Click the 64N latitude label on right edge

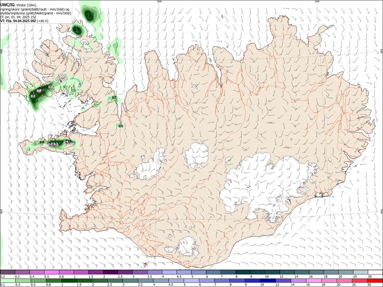tap(382, 211)
